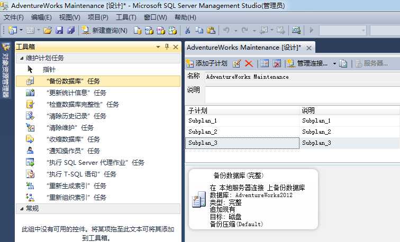Select the "备份数据库" 任务 toolbox item
This screenshot has height=242, width=400.
pyautogui.click(x=98, y=81)
